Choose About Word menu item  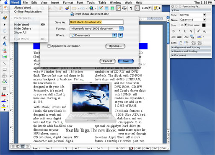pos(23,8)
